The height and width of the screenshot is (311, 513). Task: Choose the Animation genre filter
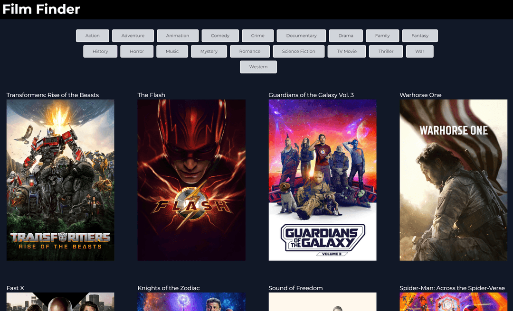click(178, 36)
